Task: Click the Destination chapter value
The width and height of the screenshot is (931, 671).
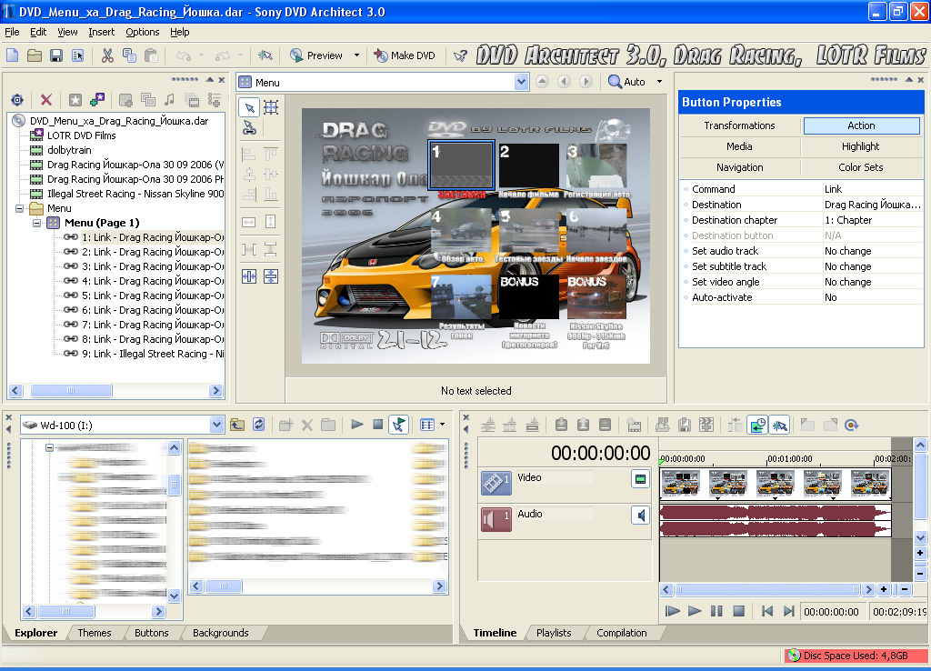Action: point(872,220)
